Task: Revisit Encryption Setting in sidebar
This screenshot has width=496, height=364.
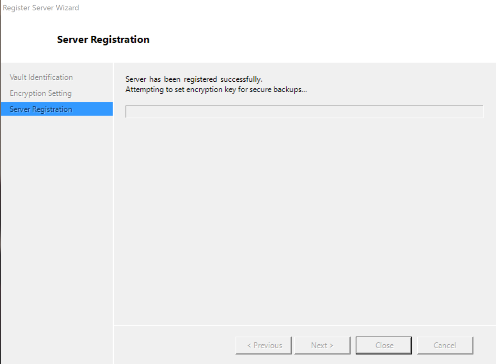Action: click(40, 93)
